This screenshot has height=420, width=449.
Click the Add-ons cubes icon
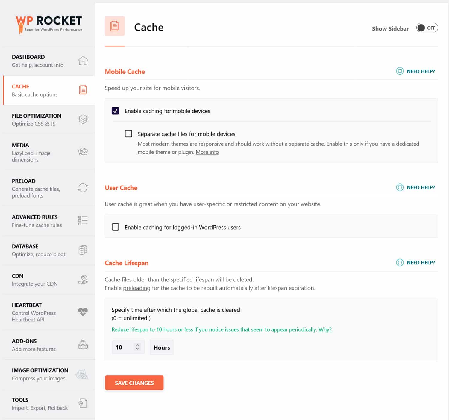point(83,345)
